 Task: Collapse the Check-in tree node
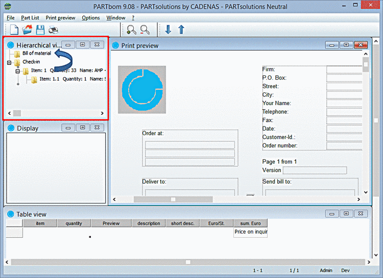click(x=9, y=63)
